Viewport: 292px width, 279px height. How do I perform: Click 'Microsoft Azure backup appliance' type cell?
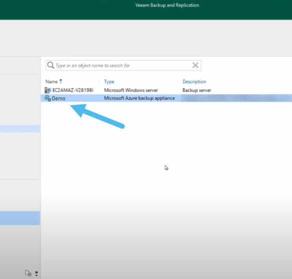[x=139, y=98]
